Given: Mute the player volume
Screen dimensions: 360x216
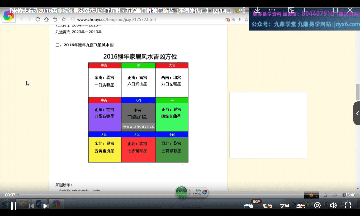Looking at the screenshot, I should [x=333, y=206].
